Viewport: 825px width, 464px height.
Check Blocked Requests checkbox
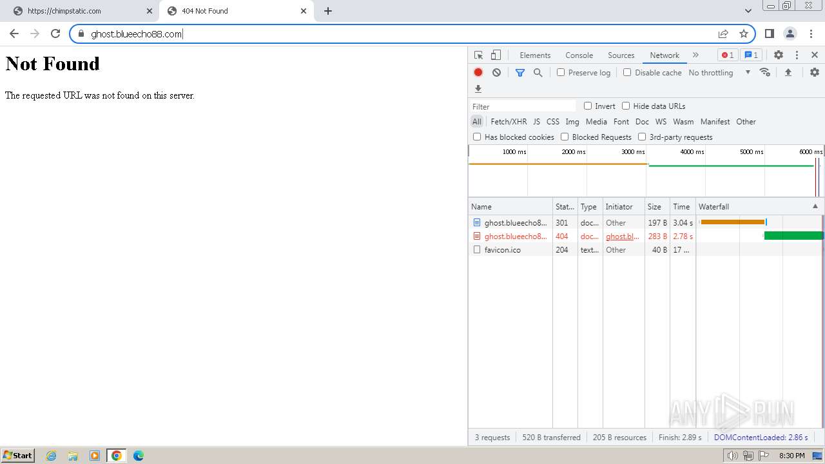[565, 137]
